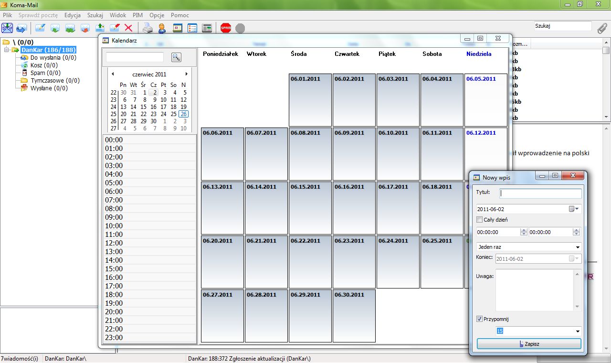Open the Szukaj menu
The image size is (611, 363).
tap(95, 15)
